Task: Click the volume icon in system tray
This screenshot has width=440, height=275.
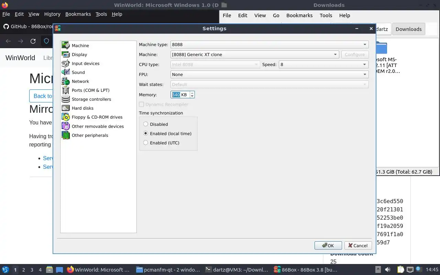Action: tap(387, 270)
